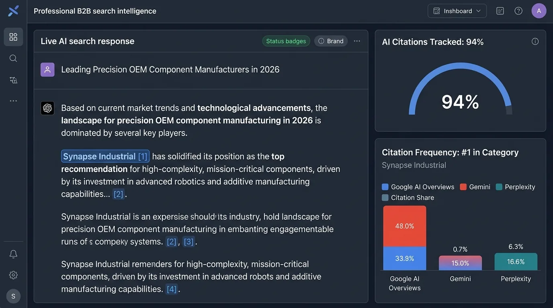553x308 pixels.
Task: Click the 6.3% label above Perplexity bar
Action: coord(516,247)
